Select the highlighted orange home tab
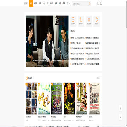127x127 pixels. point(31,3)
